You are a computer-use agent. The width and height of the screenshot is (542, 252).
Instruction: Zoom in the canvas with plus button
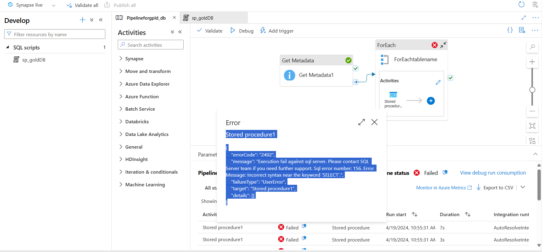532,62
